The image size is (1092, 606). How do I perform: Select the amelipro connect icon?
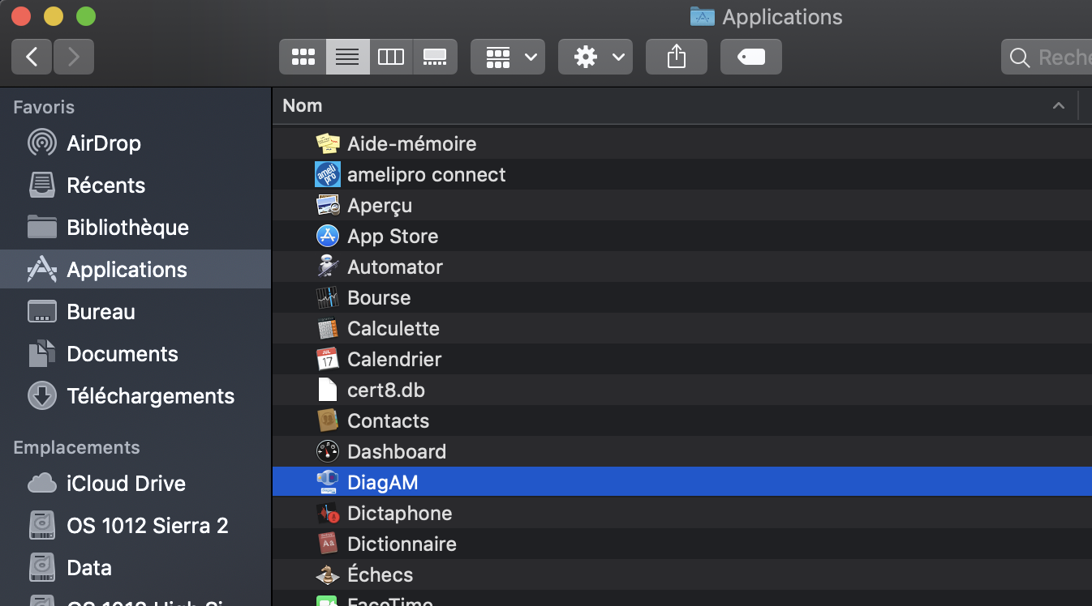[x=327, y=175]
